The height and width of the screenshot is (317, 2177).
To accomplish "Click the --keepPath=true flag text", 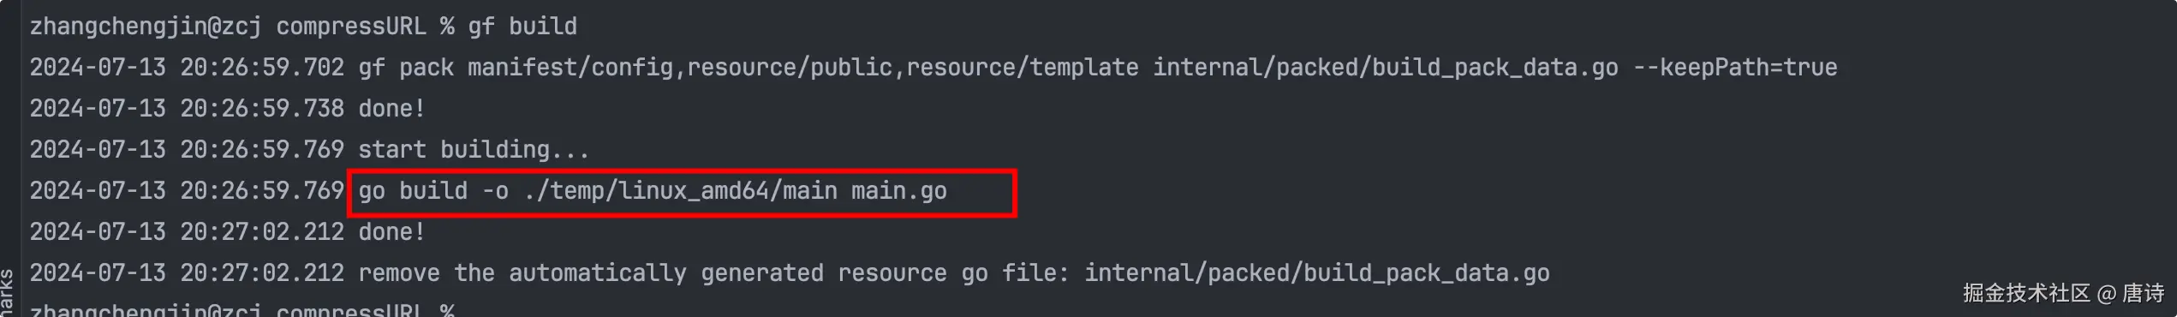I will [1736, 68].
